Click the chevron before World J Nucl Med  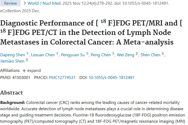tap(25, 3)
